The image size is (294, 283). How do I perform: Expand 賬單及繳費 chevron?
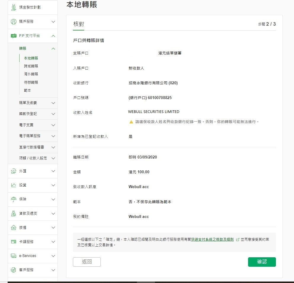53,103
